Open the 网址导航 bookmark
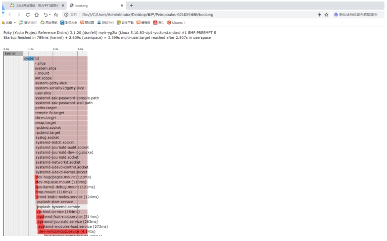 pos(50,23)
